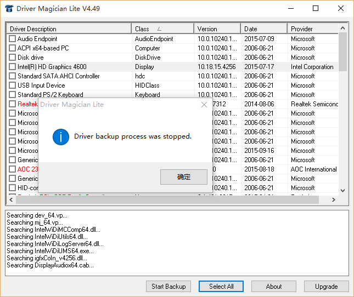Click the Start Backup button

(168, 286)
